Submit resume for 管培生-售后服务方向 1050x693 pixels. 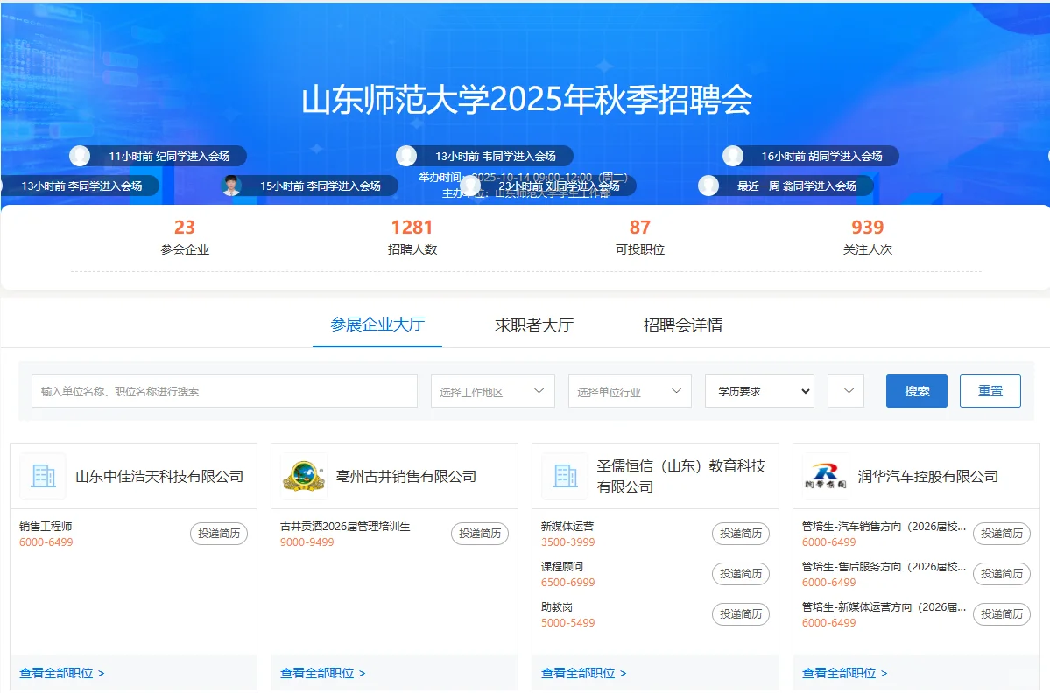[1002, 574]
